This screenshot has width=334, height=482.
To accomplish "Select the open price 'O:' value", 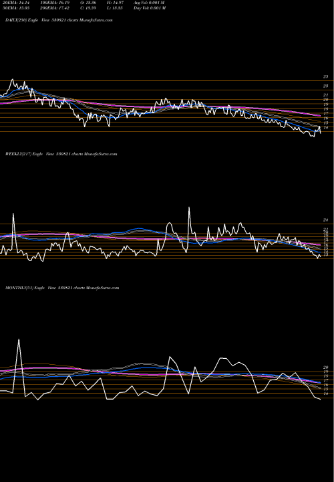I will (x=88, y=3).
